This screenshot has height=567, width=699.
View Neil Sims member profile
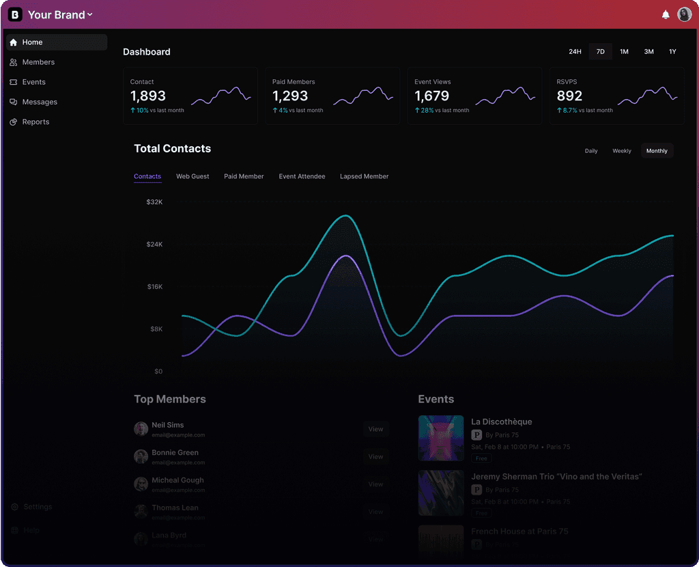pyautogui.click(x=376, y=429)
